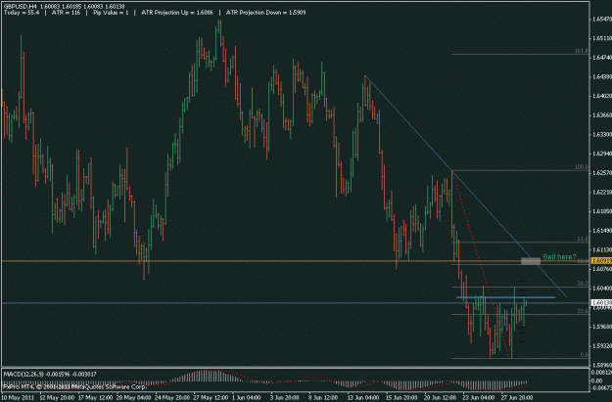Click the '1 Jun 04:00' time label
612x402 pixels.
[x=247, y=398]
